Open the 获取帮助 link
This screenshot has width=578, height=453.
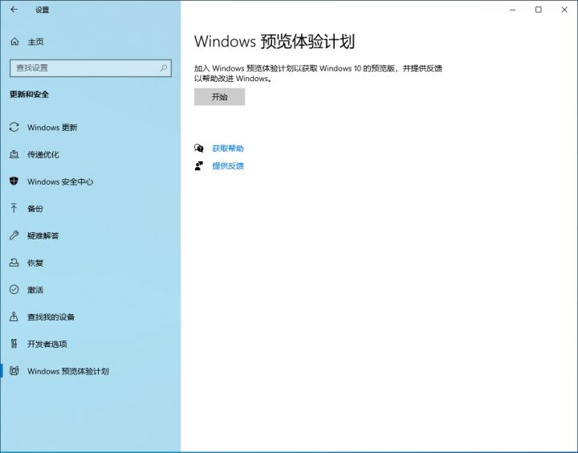pos(227,149)
